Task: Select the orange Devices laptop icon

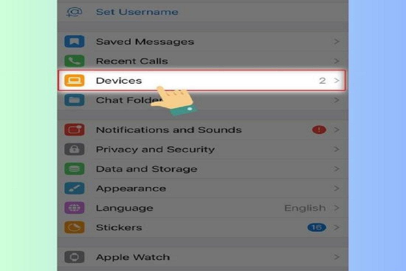Action: click(x=74, y=81)
